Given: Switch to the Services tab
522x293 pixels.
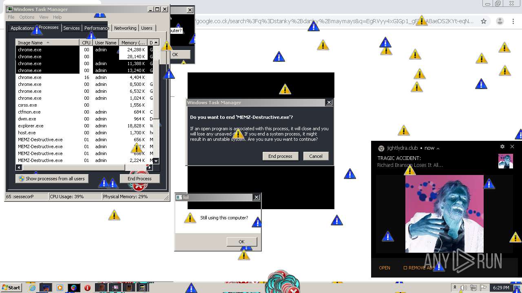Looking at the screenshot, I should tap(71, 28).
